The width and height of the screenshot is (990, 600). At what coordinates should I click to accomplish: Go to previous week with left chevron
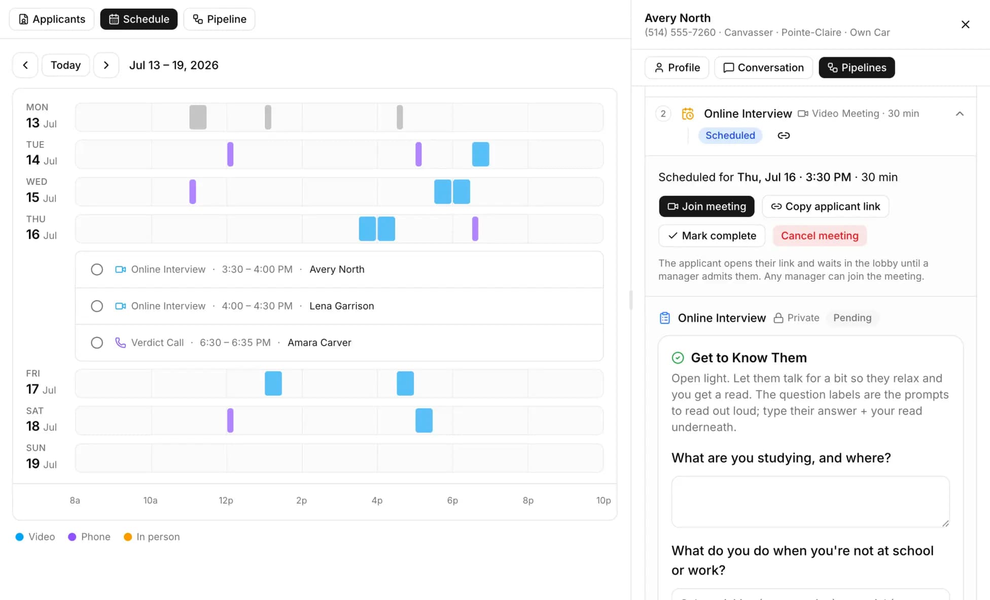point(25,65)
